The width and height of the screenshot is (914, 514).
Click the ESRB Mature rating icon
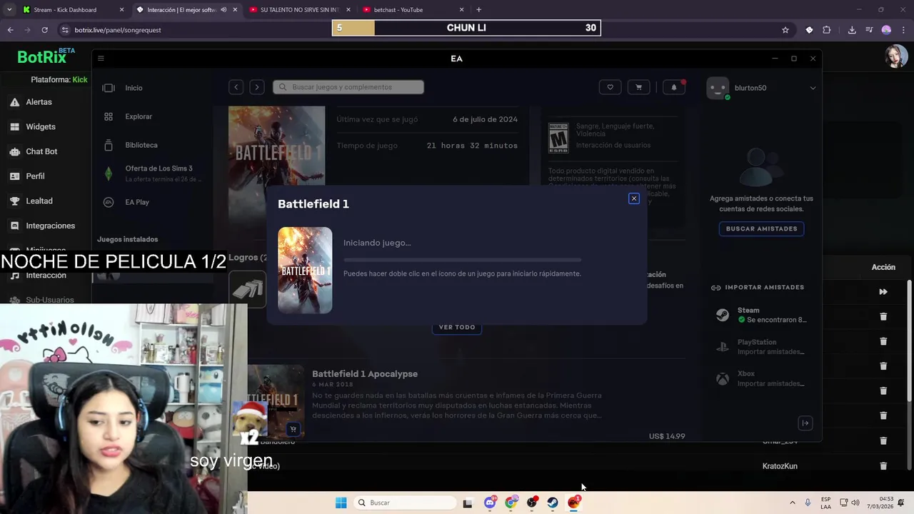click(558, 138)
